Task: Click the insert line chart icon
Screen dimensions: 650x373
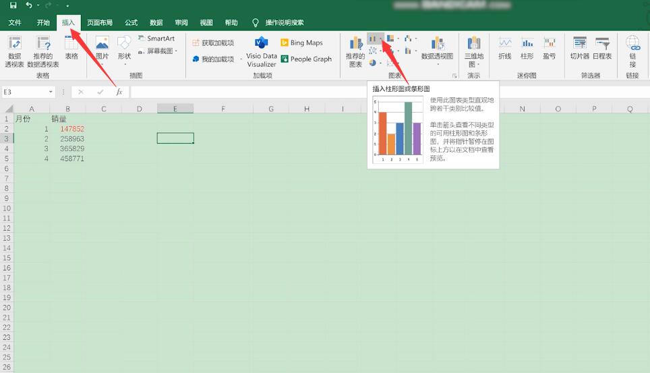Action: coord(373,51)
